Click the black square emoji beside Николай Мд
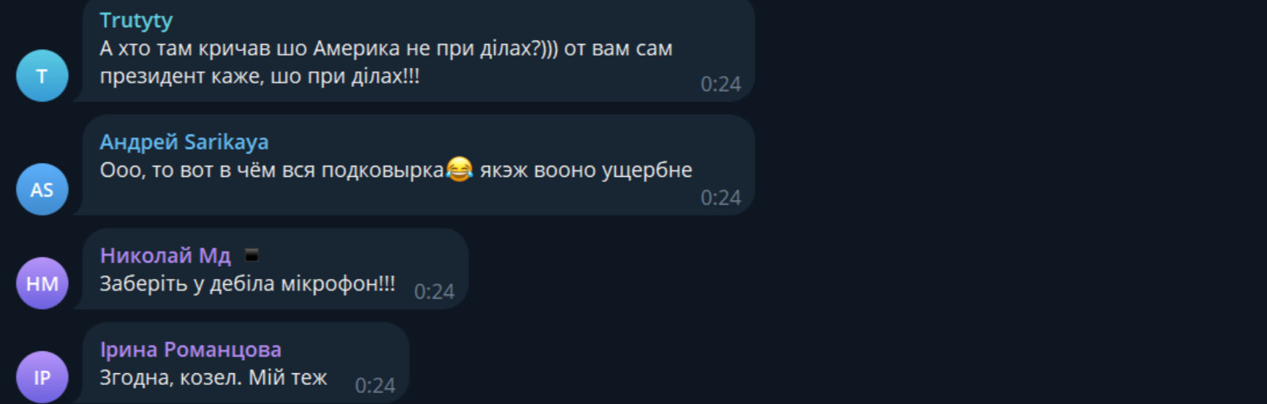The height and width of the screenshot is (404, 1267). pyautogui.click(x=251, y=255)
